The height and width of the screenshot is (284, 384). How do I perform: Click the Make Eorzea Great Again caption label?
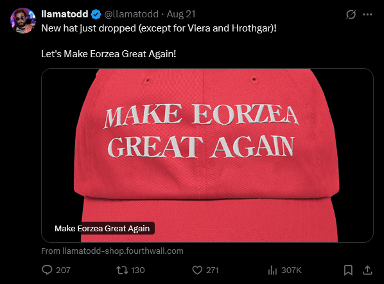click(x=102, y=228)
